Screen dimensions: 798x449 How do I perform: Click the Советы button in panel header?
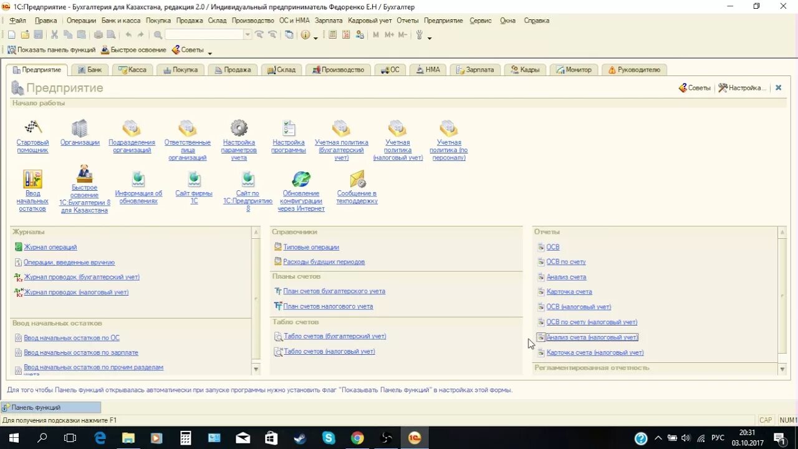695,88
